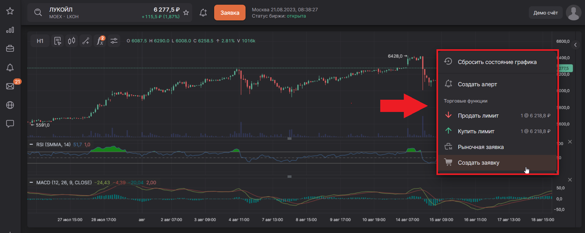The height and width of the screenshot is (233, 585).
Task: Select "Создать заявку" in context menu
Action: pyautogui.click(x=478, y=163)
